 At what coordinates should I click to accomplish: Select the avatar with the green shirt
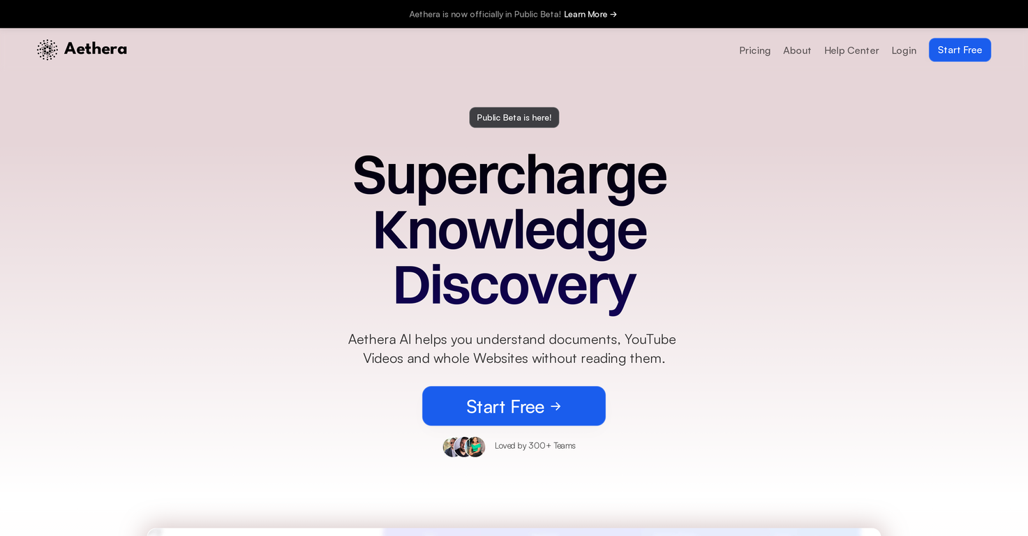click(x=476, y=447)
